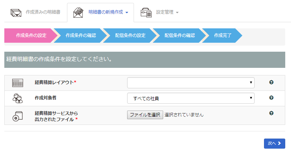Open the 経費精算レイアウト dropdown
The width and height of the screenshot is (291, 154).
pyautogui.click(x=191, y=83)
